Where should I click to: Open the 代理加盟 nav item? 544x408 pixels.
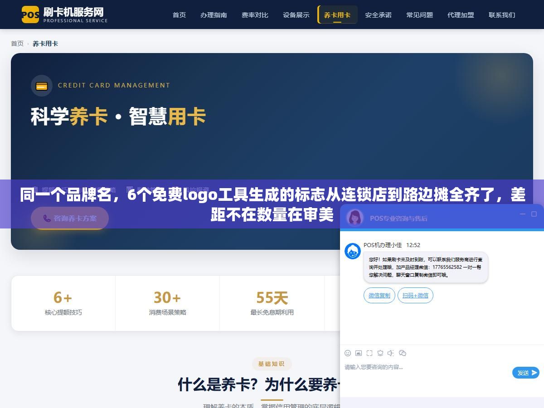point(461,15)
